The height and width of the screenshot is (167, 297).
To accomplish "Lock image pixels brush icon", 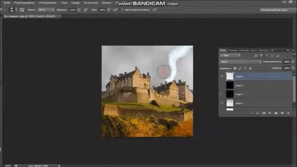I will 240,68.
